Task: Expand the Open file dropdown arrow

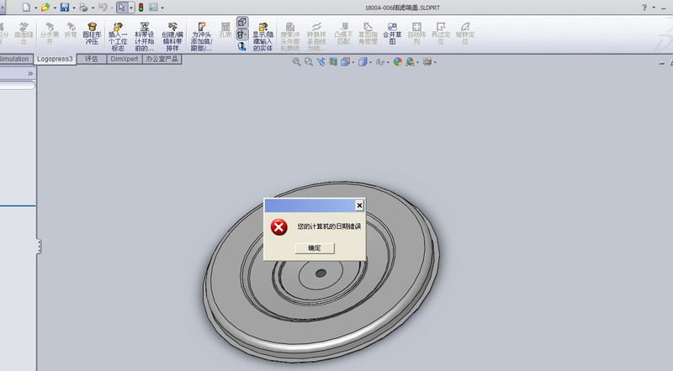Action: click(55, 8)
